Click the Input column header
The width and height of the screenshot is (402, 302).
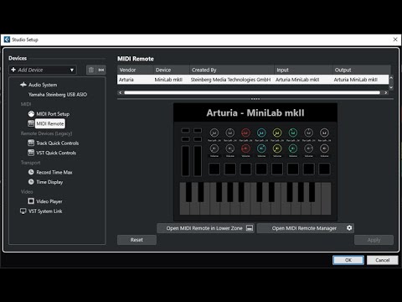[303, 70]
